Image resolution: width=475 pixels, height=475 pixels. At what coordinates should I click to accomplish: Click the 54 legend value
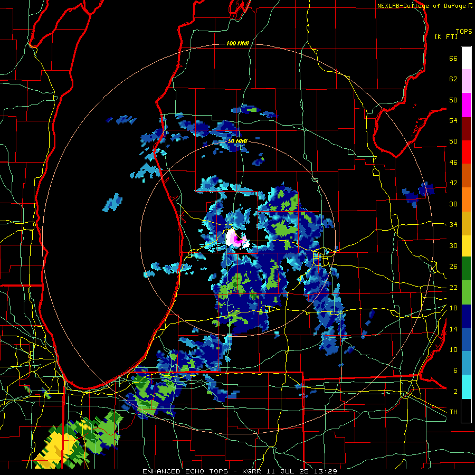point(453,120)
